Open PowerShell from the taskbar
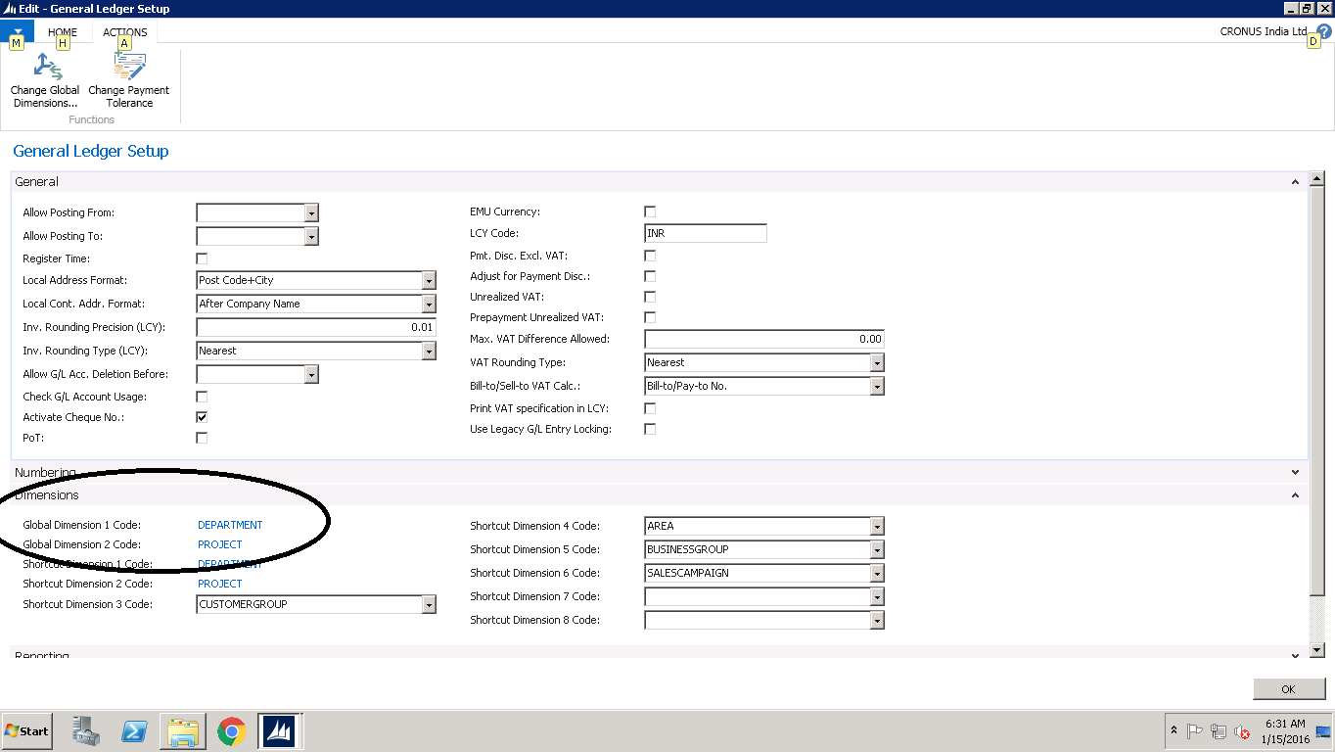Viewport: 1335px width, 752px height. click(x=134, y=730)
